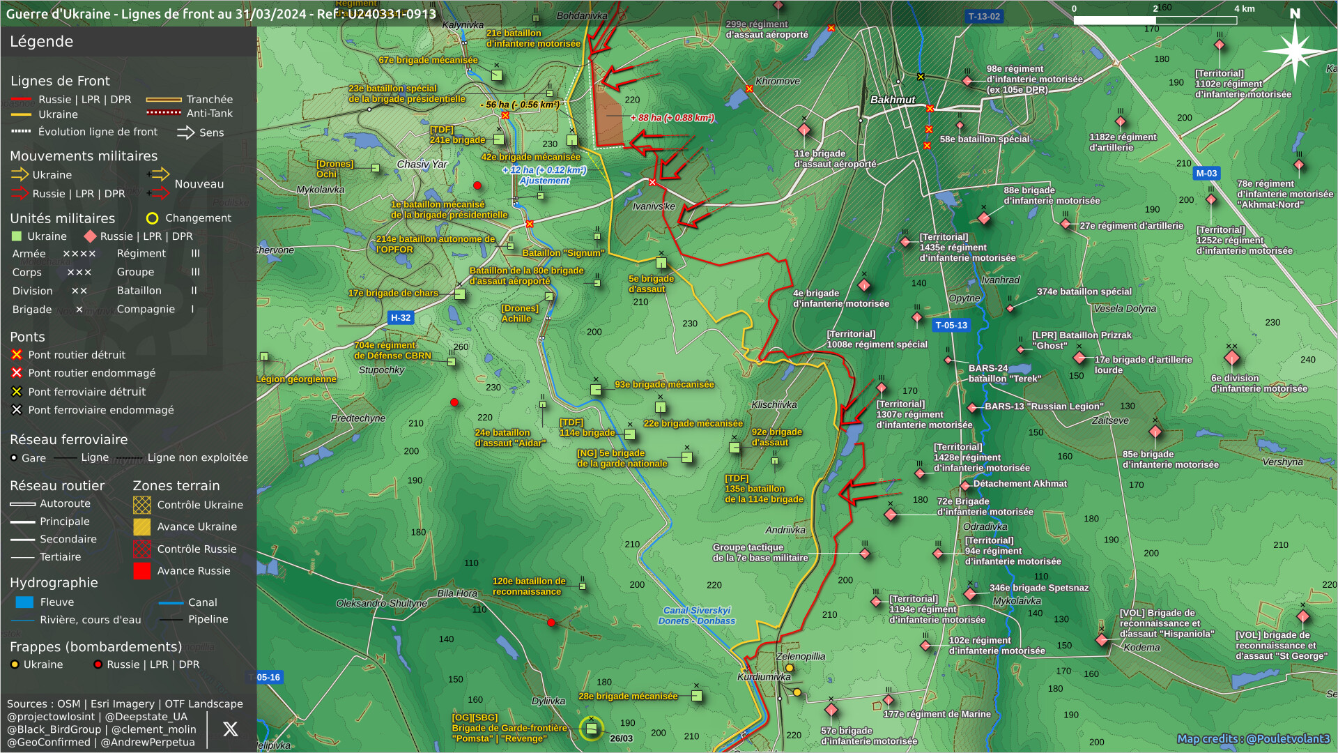The image size is (1338, 753).
Task: Click the Fleuve blue swatch
Action: [24, 602]
